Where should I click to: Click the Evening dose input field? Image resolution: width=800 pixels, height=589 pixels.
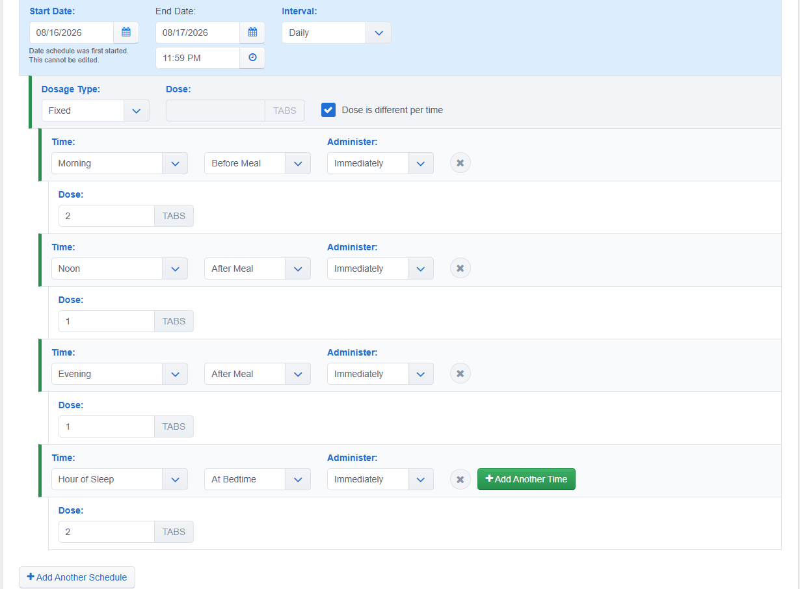click(107, 426)
